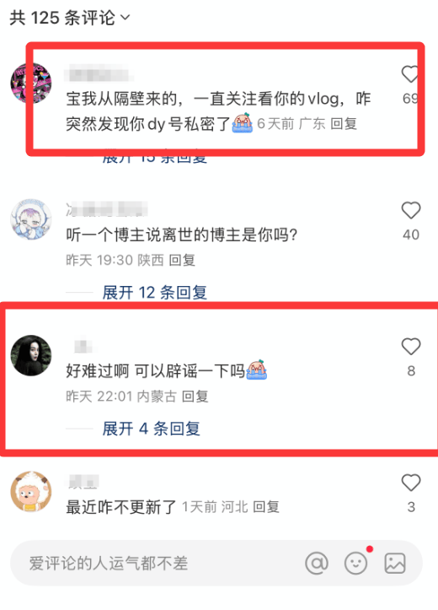
Task: Like the 最近咋不更新了 comment heart
Action: point(411,483)
